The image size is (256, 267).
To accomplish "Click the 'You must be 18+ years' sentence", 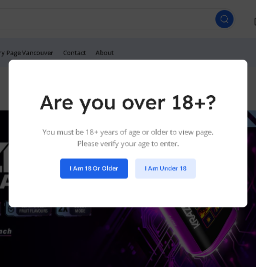I will (128, 132).
